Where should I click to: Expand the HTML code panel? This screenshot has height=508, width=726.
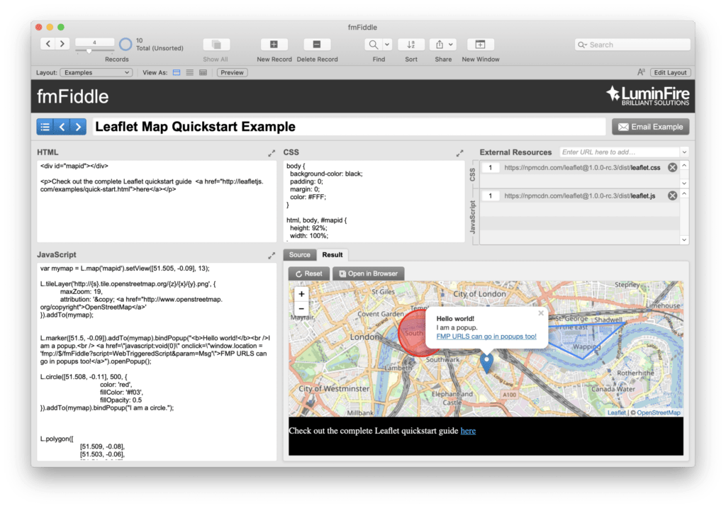coord(272,152)
